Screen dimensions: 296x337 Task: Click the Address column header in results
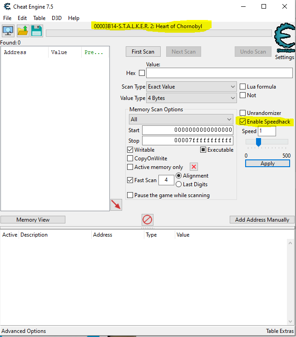coord(25,52)
